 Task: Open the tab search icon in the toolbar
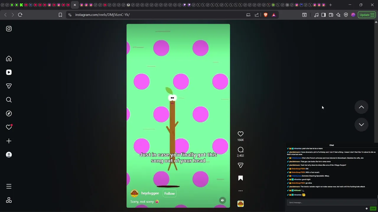click(x=304, y=15)
